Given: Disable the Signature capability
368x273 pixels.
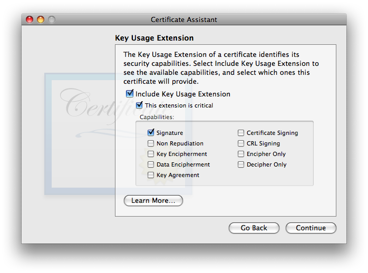Looking at the screenshot, I should (151, 133).
